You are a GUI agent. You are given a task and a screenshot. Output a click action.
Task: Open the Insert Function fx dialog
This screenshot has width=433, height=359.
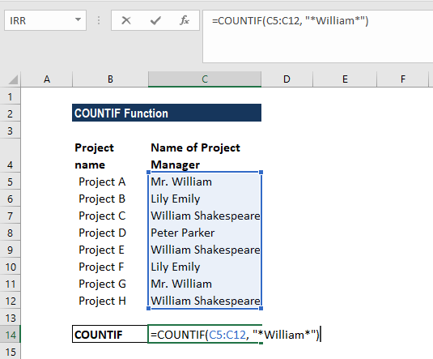[185, 20]
